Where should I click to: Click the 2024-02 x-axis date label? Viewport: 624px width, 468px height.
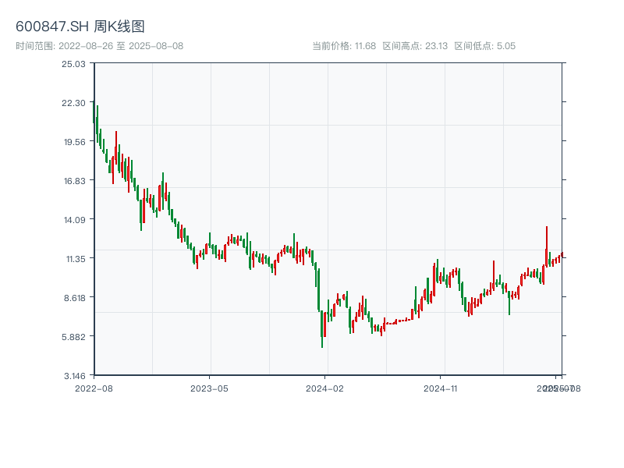tap(324, 387)
